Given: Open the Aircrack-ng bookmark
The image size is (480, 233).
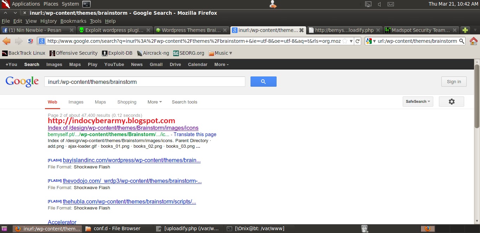Looking at the screenshot, I should coord(153,53).
